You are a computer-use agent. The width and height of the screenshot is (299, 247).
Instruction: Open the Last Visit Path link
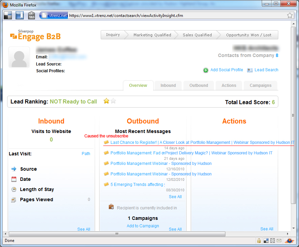click(x=86, y=153)
